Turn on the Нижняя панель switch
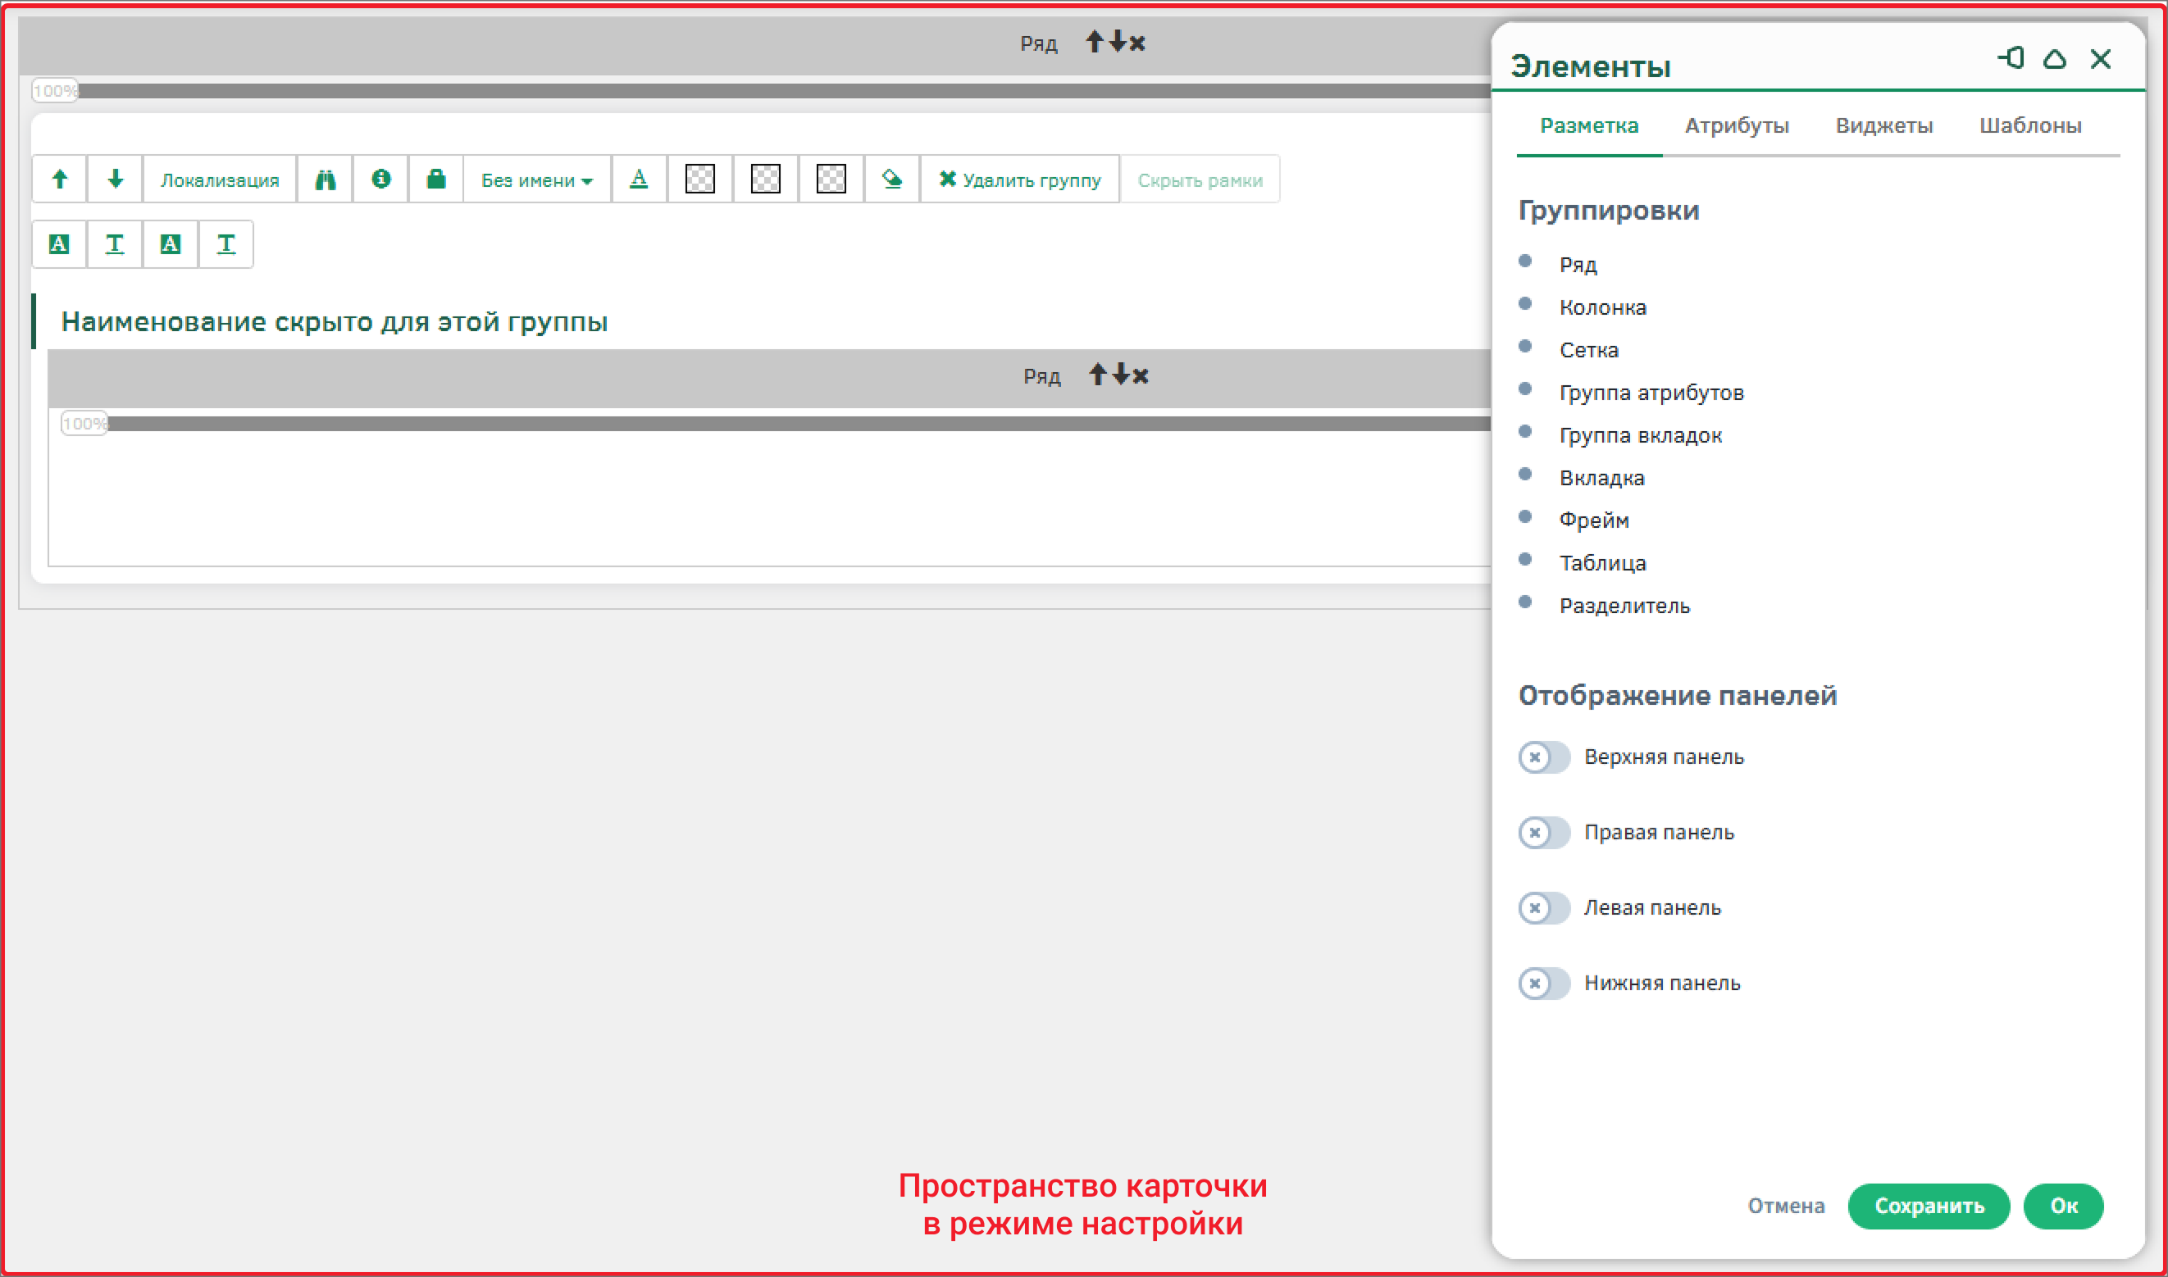This screenshot has height=1277, width=2168. [1544, 984]
